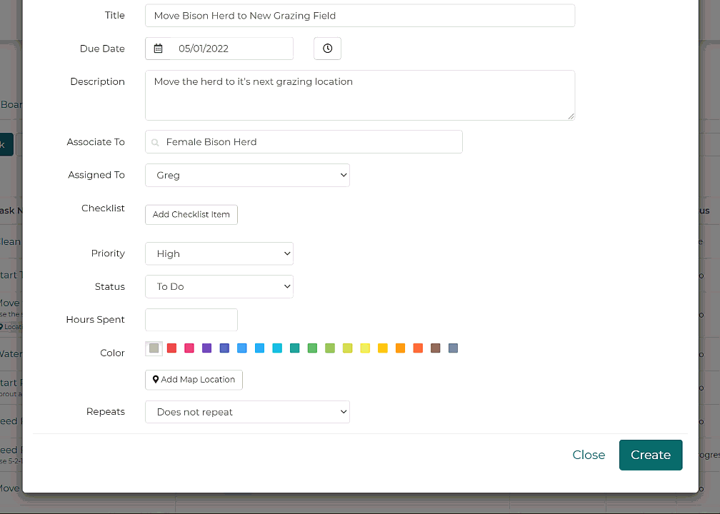
Task: Expand the Priority dropdown set to High
Action: (x=219, y=253)
